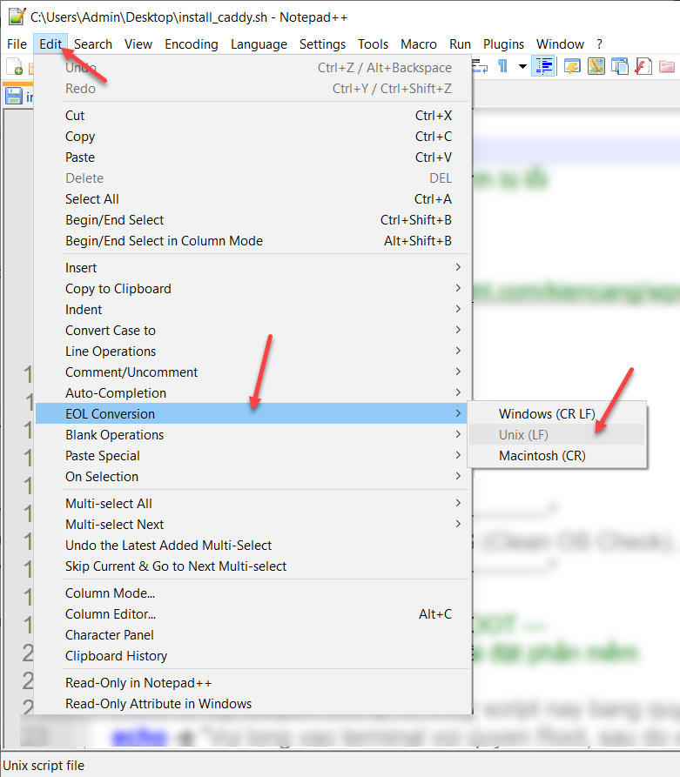
Task: Click the Word wrap toolbar icon
Action: tap(481, 67)
